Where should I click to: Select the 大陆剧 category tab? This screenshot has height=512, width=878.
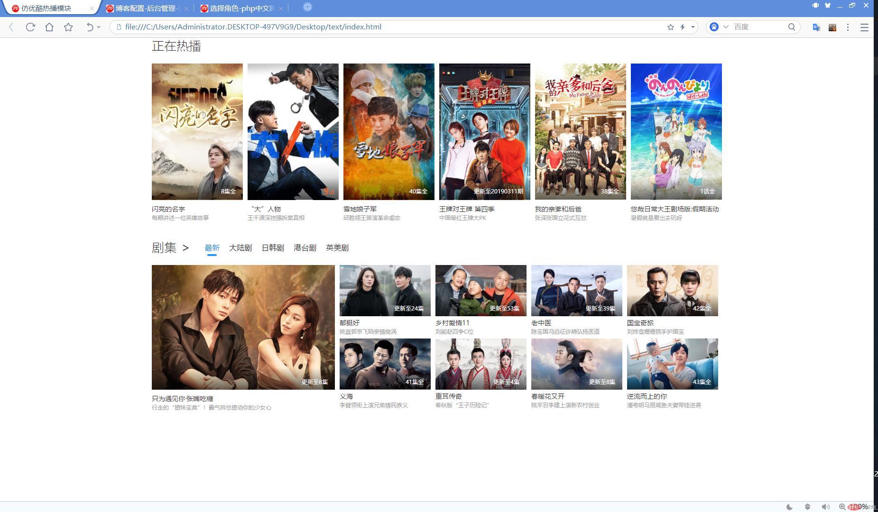[x=240, y=248]
